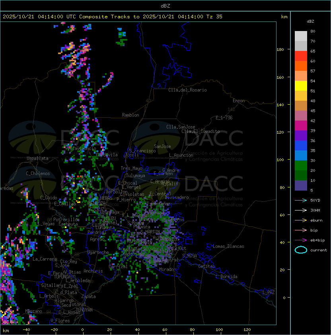Click the 'L_PAZ' map label

click(x=269, y=292)
